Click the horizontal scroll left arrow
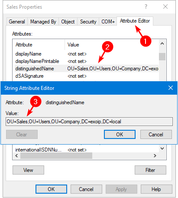 coord(16,155)
